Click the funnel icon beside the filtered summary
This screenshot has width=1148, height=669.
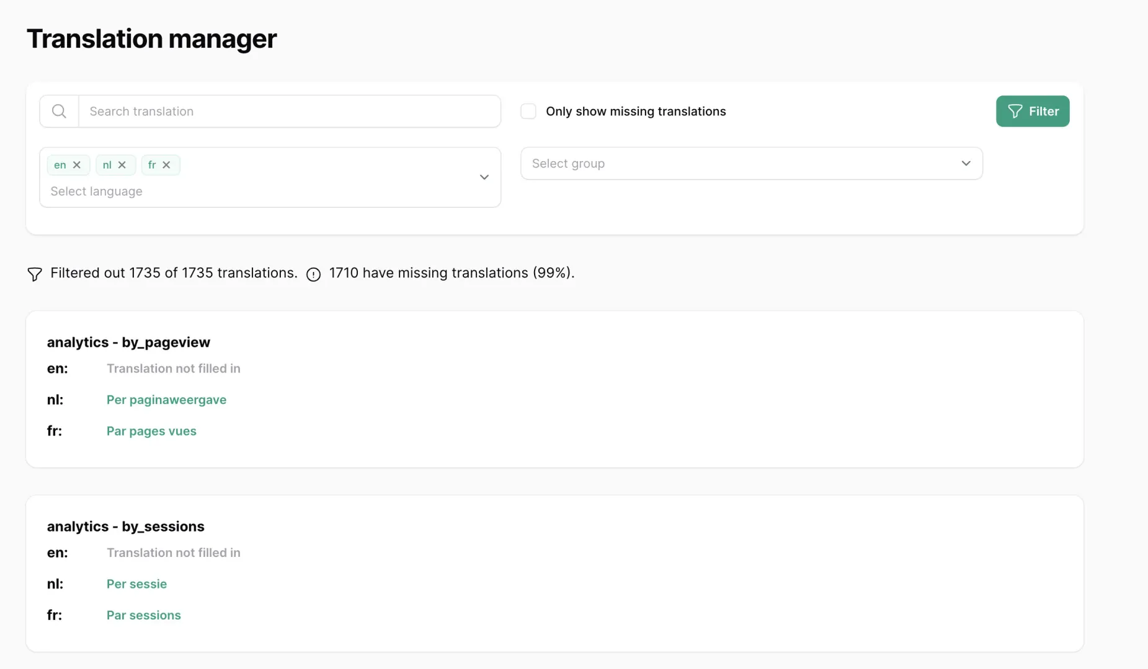point(34,274)
